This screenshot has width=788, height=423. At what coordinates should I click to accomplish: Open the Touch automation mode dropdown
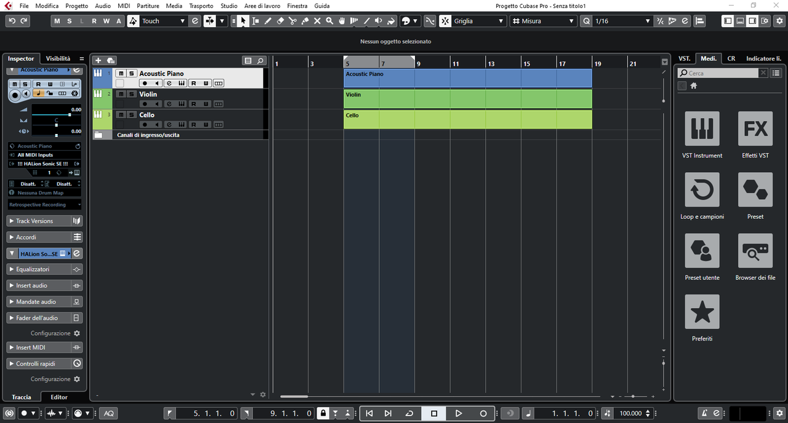tap(163, 21)
